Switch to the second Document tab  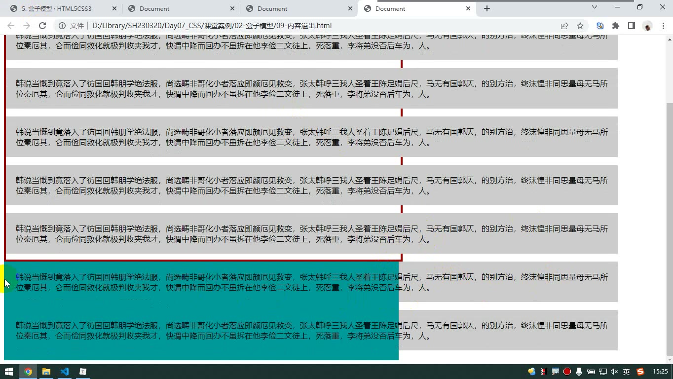[181, 9]
